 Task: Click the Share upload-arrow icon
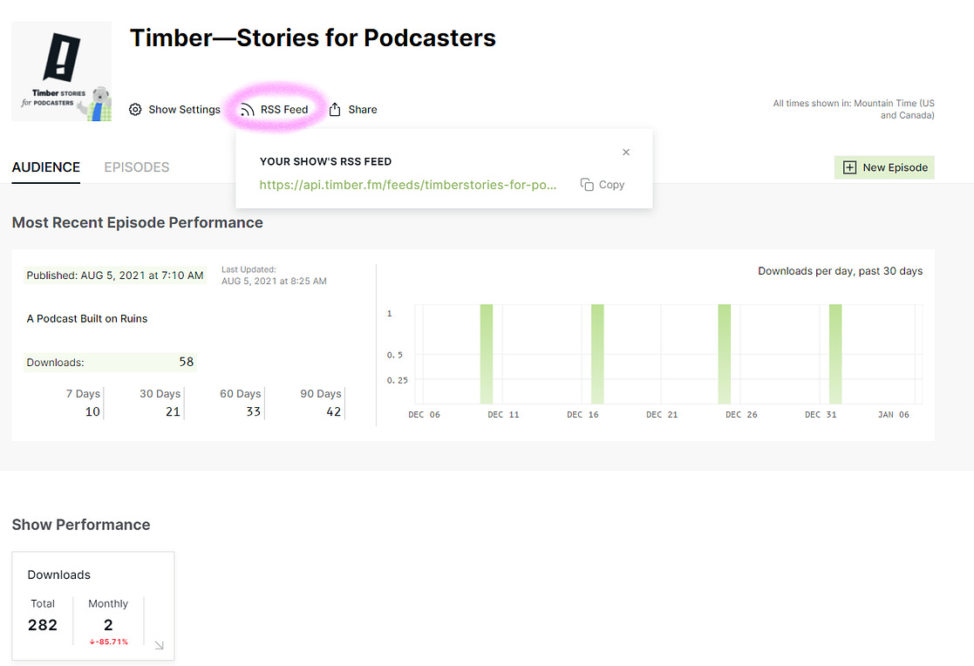tap(335, 109)
